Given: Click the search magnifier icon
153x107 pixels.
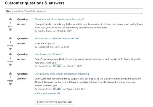Looking at the screenshot, I should [x=7, y=11].
